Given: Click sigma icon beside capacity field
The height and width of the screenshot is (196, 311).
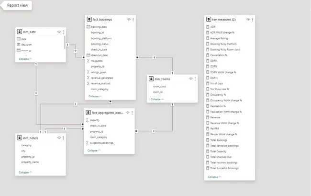Looking at the screenshot, I should (87, 120).
